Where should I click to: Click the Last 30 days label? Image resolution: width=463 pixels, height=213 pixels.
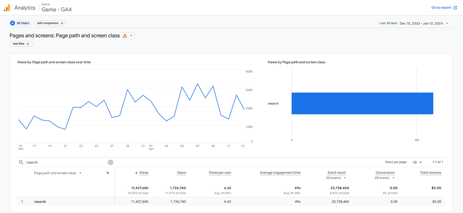[388, 23]
